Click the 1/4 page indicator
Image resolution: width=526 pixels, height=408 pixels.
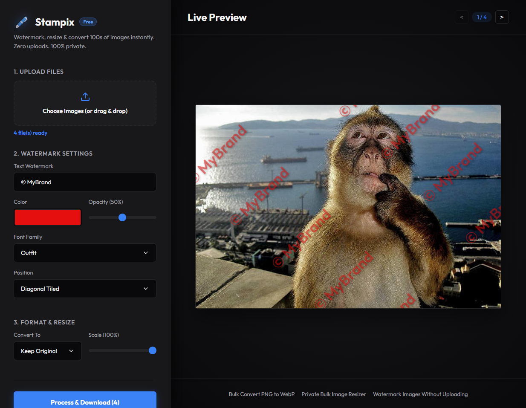point(482,17)
